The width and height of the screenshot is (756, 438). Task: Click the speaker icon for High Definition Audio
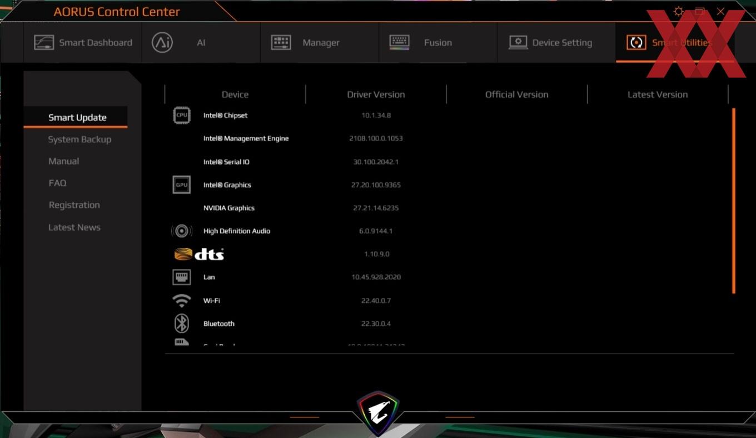182,231
